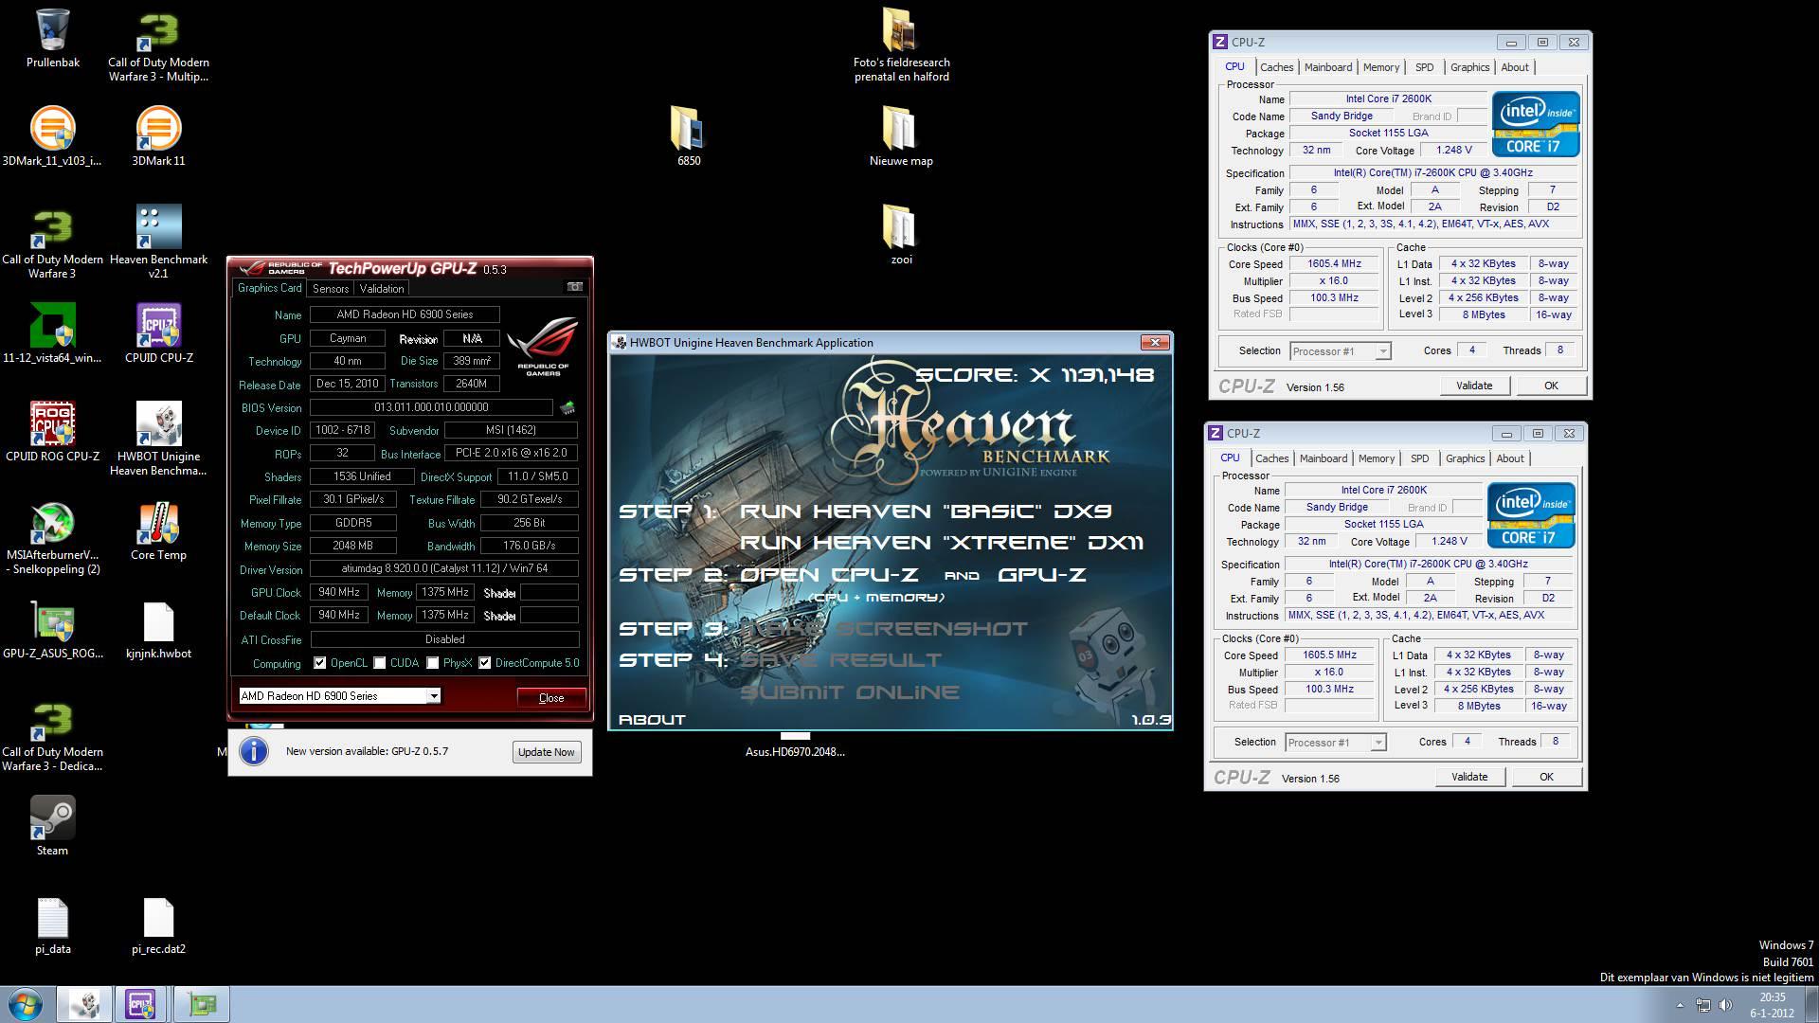
Task: Launch Call of Duty Modern Warfare 3 shortcut
Action: click(52, 242)
